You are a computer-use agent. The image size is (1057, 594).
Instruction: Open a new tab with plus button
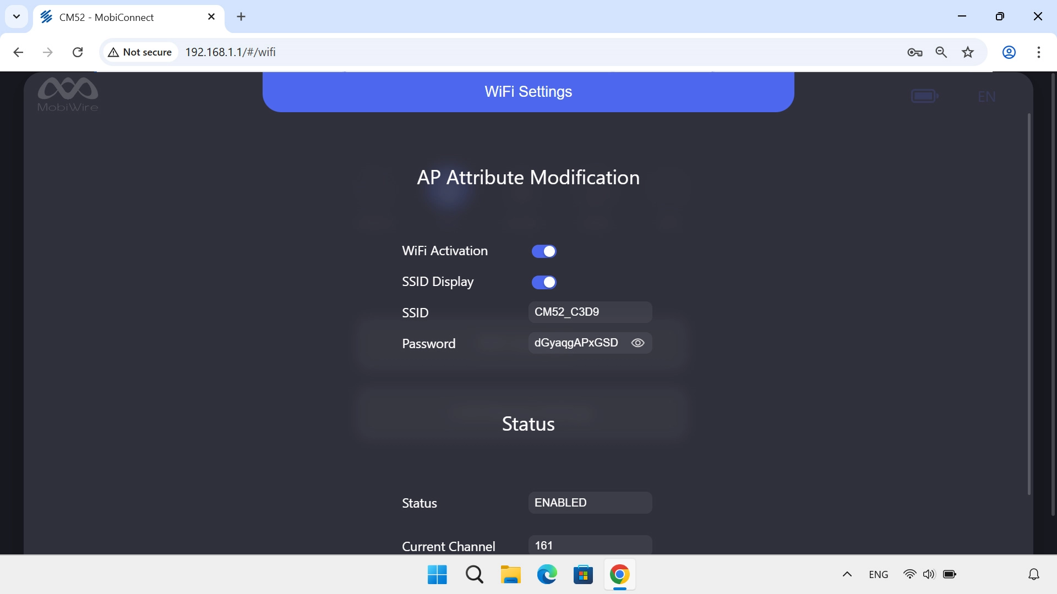[241, 16]
